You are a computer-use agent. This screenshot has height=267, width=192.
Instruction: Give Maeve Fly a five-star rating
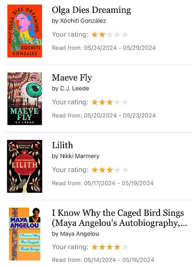click(125, 102)
